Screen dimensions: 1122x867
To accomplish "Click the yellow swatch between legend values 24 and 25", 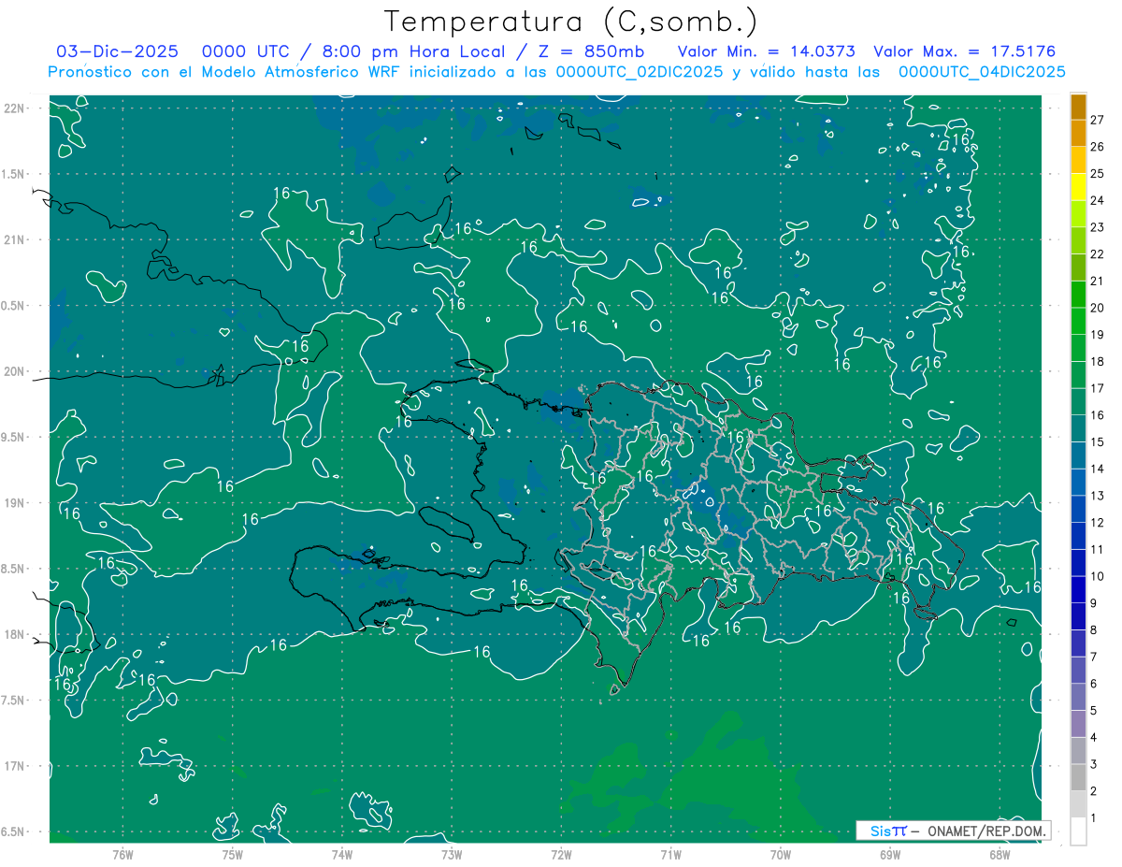I will [1078, 187].
